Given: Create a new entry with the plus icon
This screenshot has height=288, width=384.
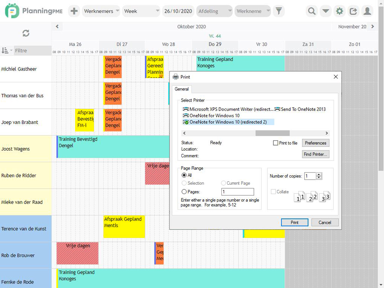Looking at the screenshot, I should (74, 11).
